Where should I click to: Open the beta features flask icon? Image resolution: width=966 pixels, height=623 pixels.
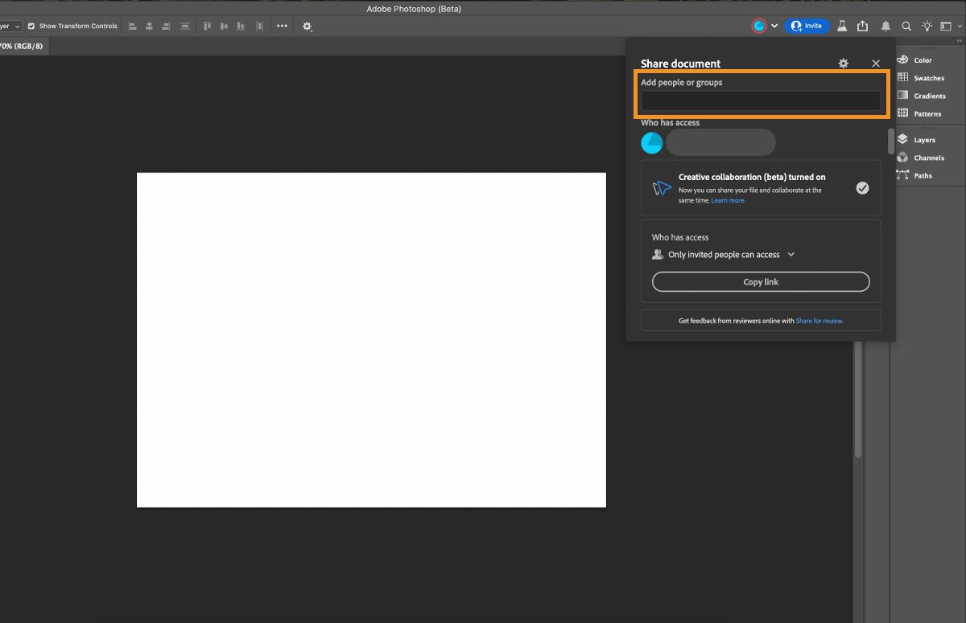pyautogui.click(x=842, y=26)
